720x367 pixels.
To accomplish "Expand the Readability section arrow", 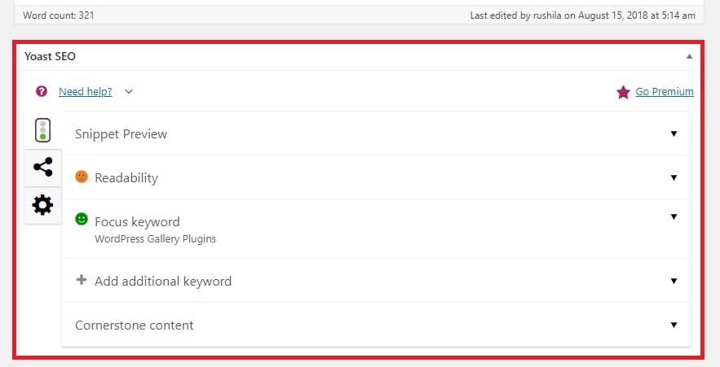I will 674,177.
